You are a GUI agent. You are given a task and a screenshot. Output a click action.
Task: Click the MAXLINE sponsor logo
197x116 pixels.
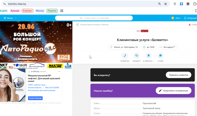point(55,66)
